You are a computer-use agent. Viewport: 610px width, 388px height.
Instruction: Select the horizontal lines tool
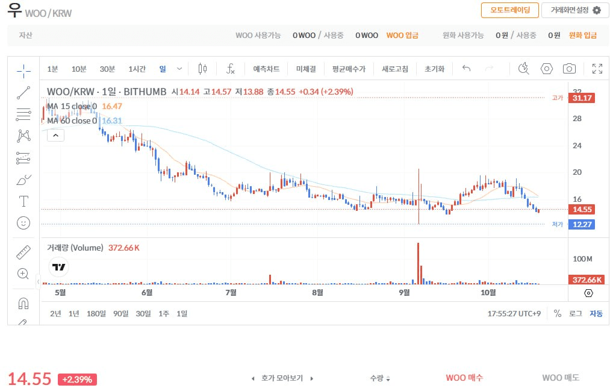coord(23,114)
